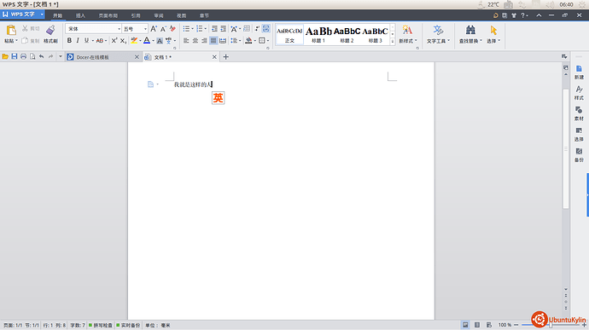
Task: Expand the highlight color dropdown arrow
Action: click(x=141, y=41)
